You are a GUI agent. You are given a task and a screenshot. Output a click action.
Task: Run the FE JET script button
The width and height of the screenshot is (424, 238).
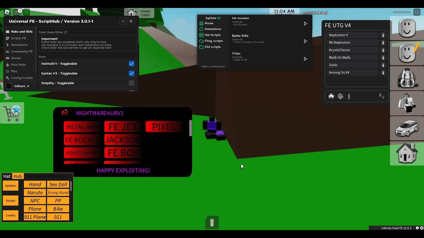(123, 127)
